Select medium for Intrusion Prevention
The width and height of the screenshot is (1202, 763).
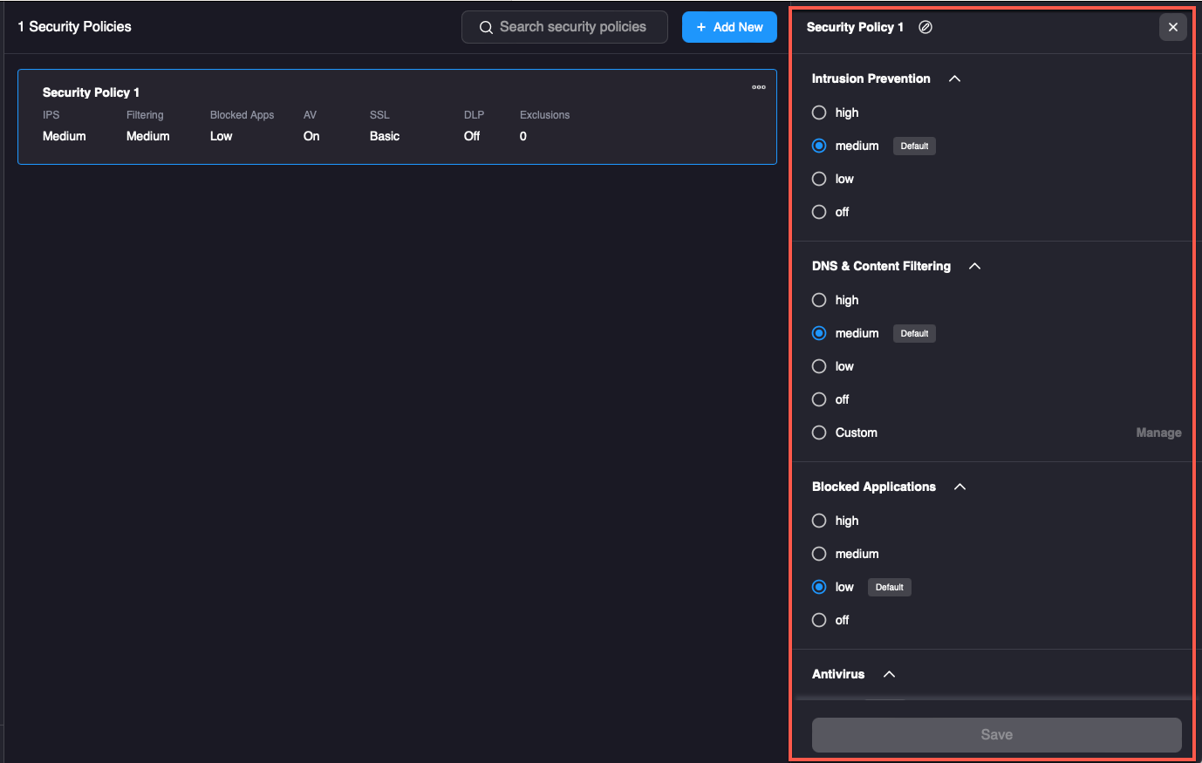(819, 146)
